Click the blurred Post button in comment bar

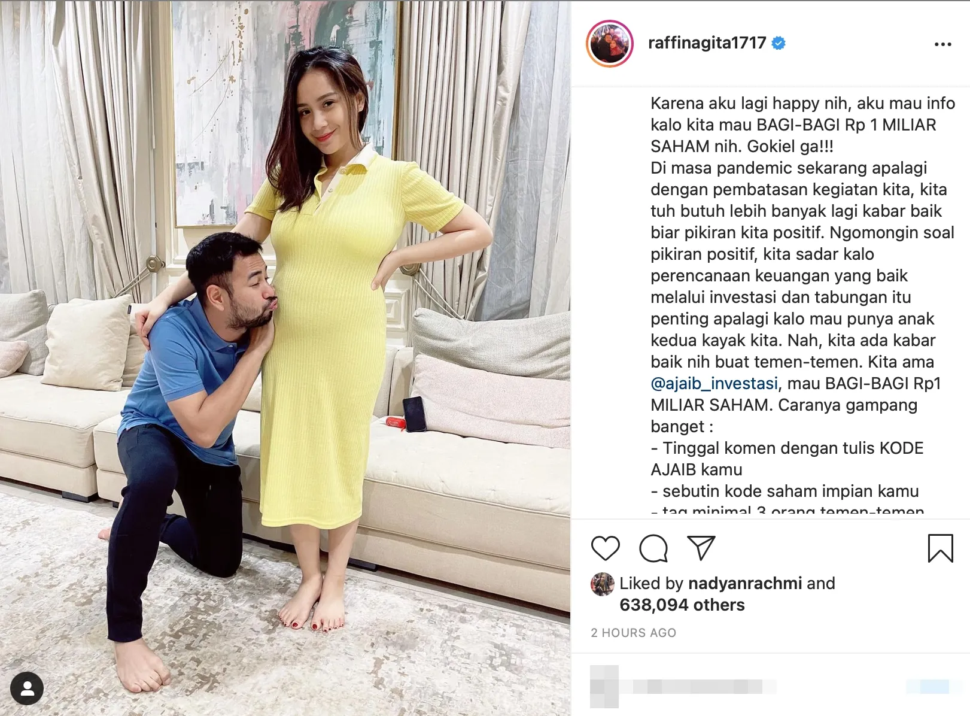(927, 687)
